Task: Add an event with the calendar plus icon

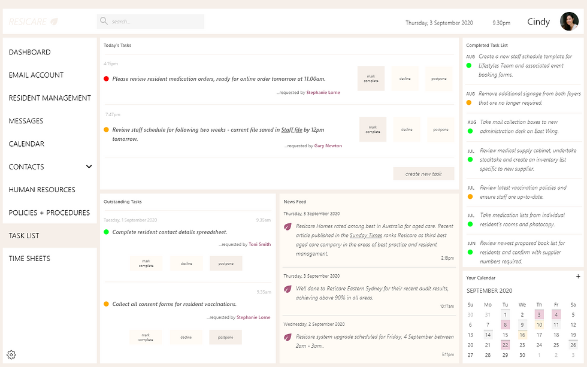Action: [577, 277]
